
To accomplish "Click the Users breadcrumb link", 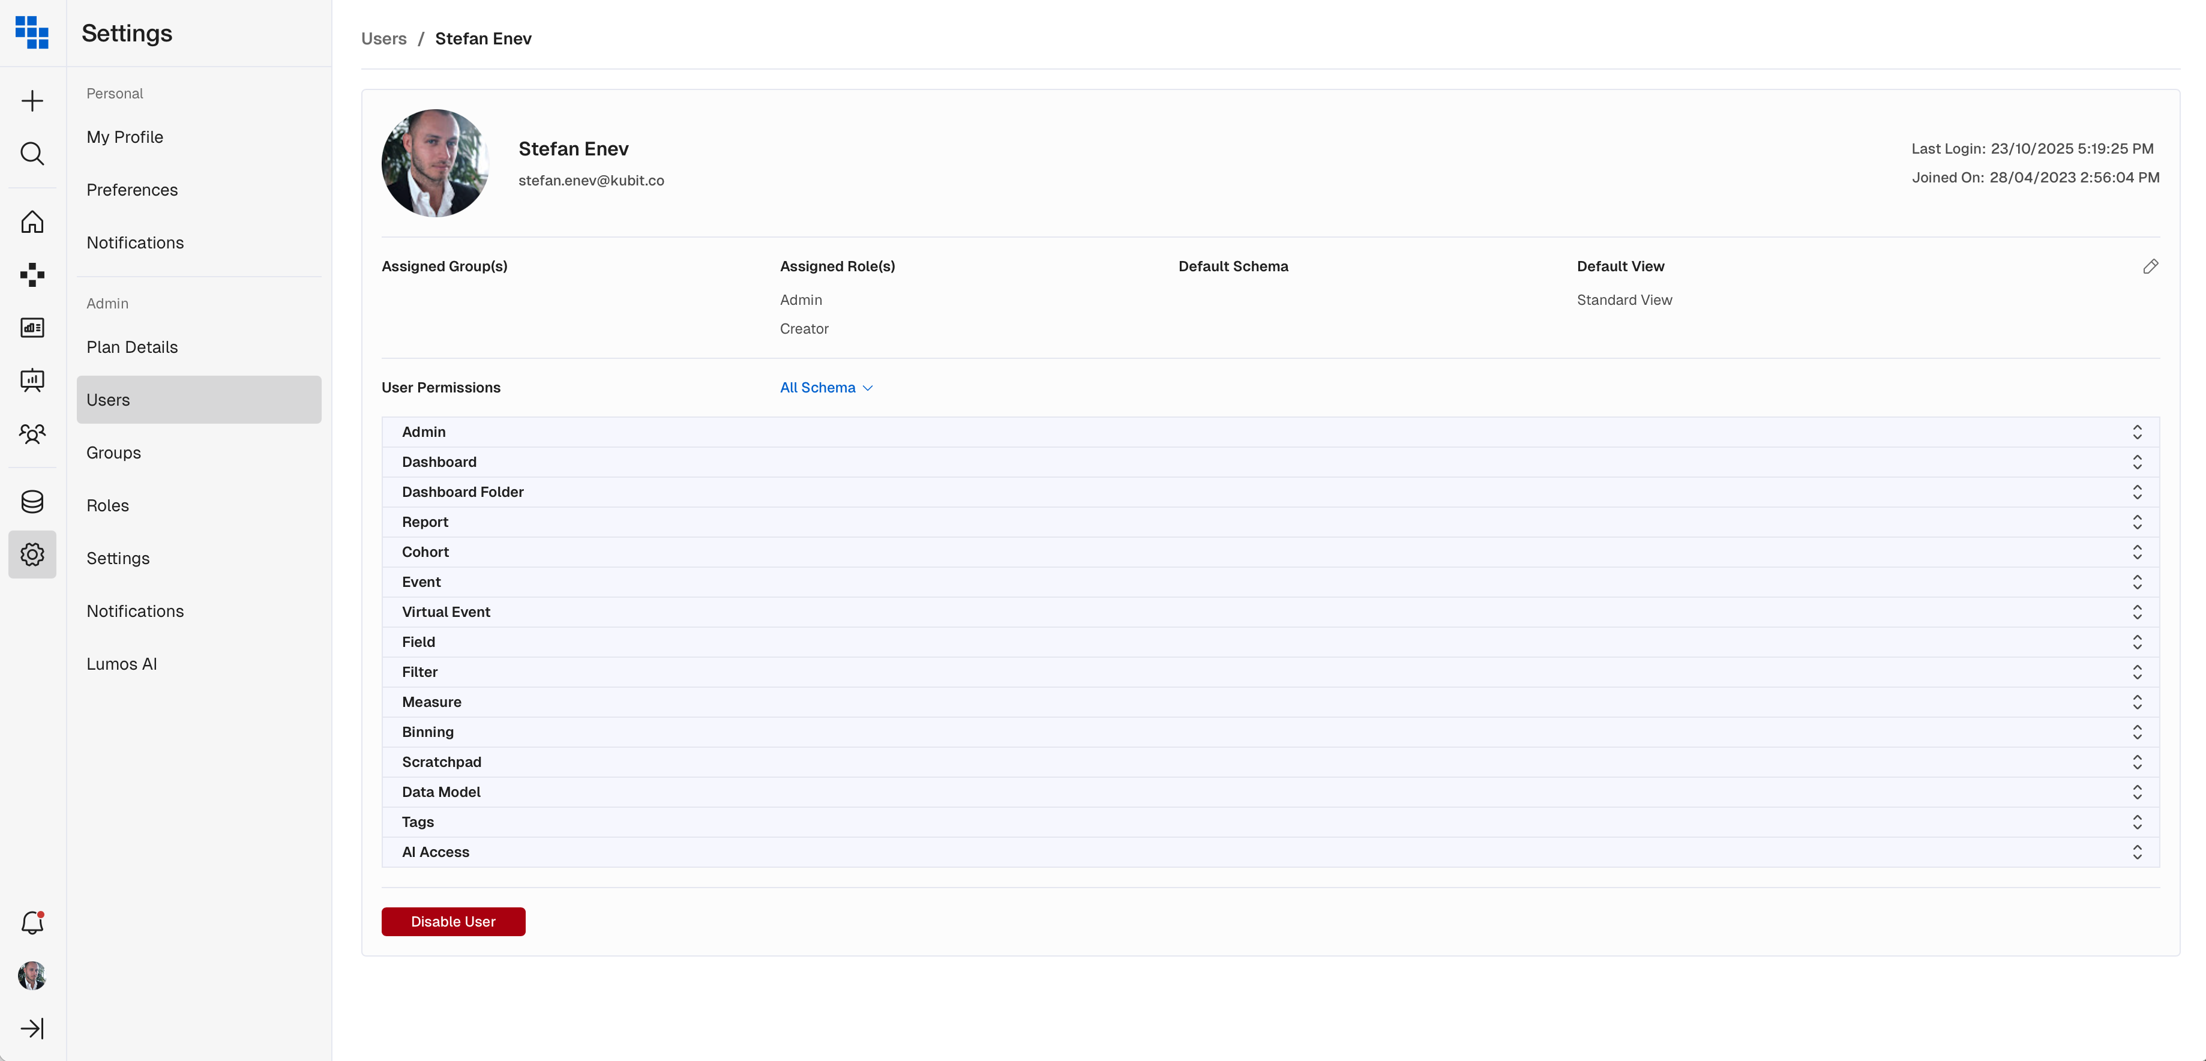I will pos(383,38).
